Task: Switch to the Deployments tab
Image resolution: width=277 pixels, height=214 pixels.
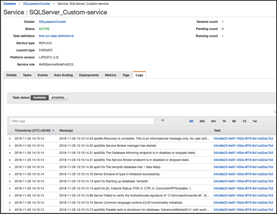Action: tap(89, 75)
